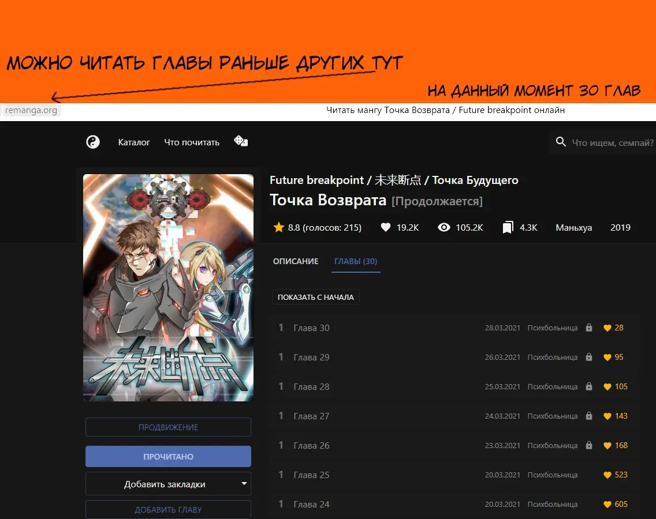Click lock icon on Глава 29
656x519 pixels.
[x=589, y=357]
